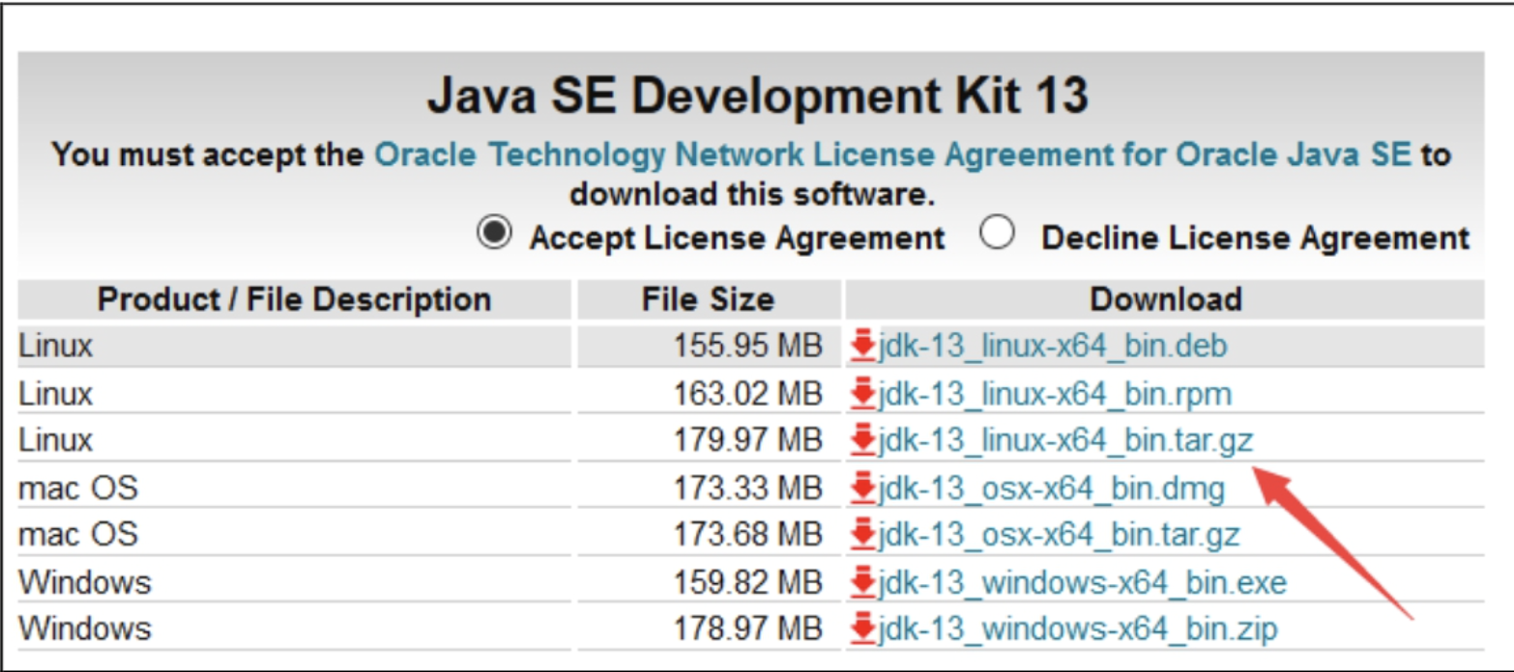Screen dimensions: 1514x672
Task: Click download icon beside jdk-13_osx-x64_bin.dmg
Action: pos(863,488)
